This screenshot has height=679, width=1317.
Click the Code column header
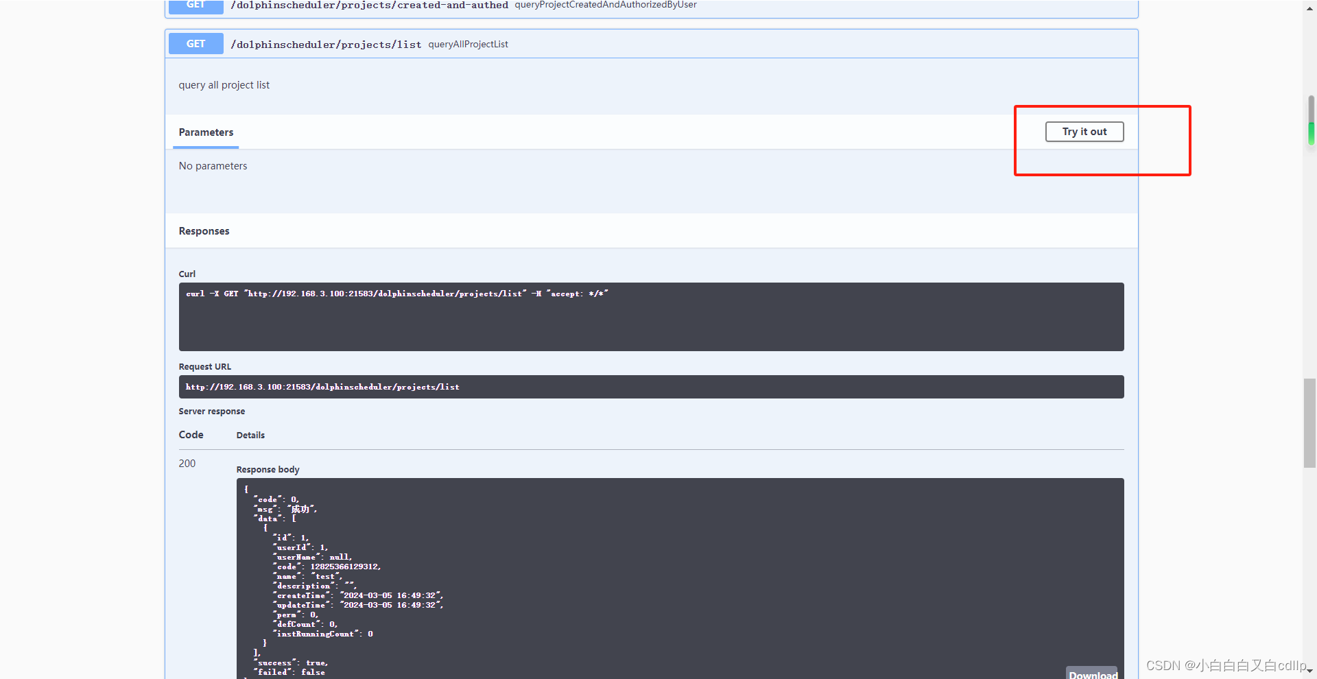click(191, 435)
